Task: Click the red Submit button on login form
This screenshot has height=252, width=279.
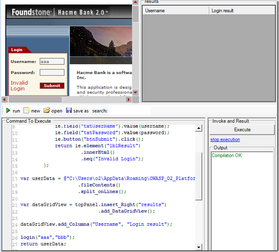Action: pyautogui.click(x=52, y=86)
